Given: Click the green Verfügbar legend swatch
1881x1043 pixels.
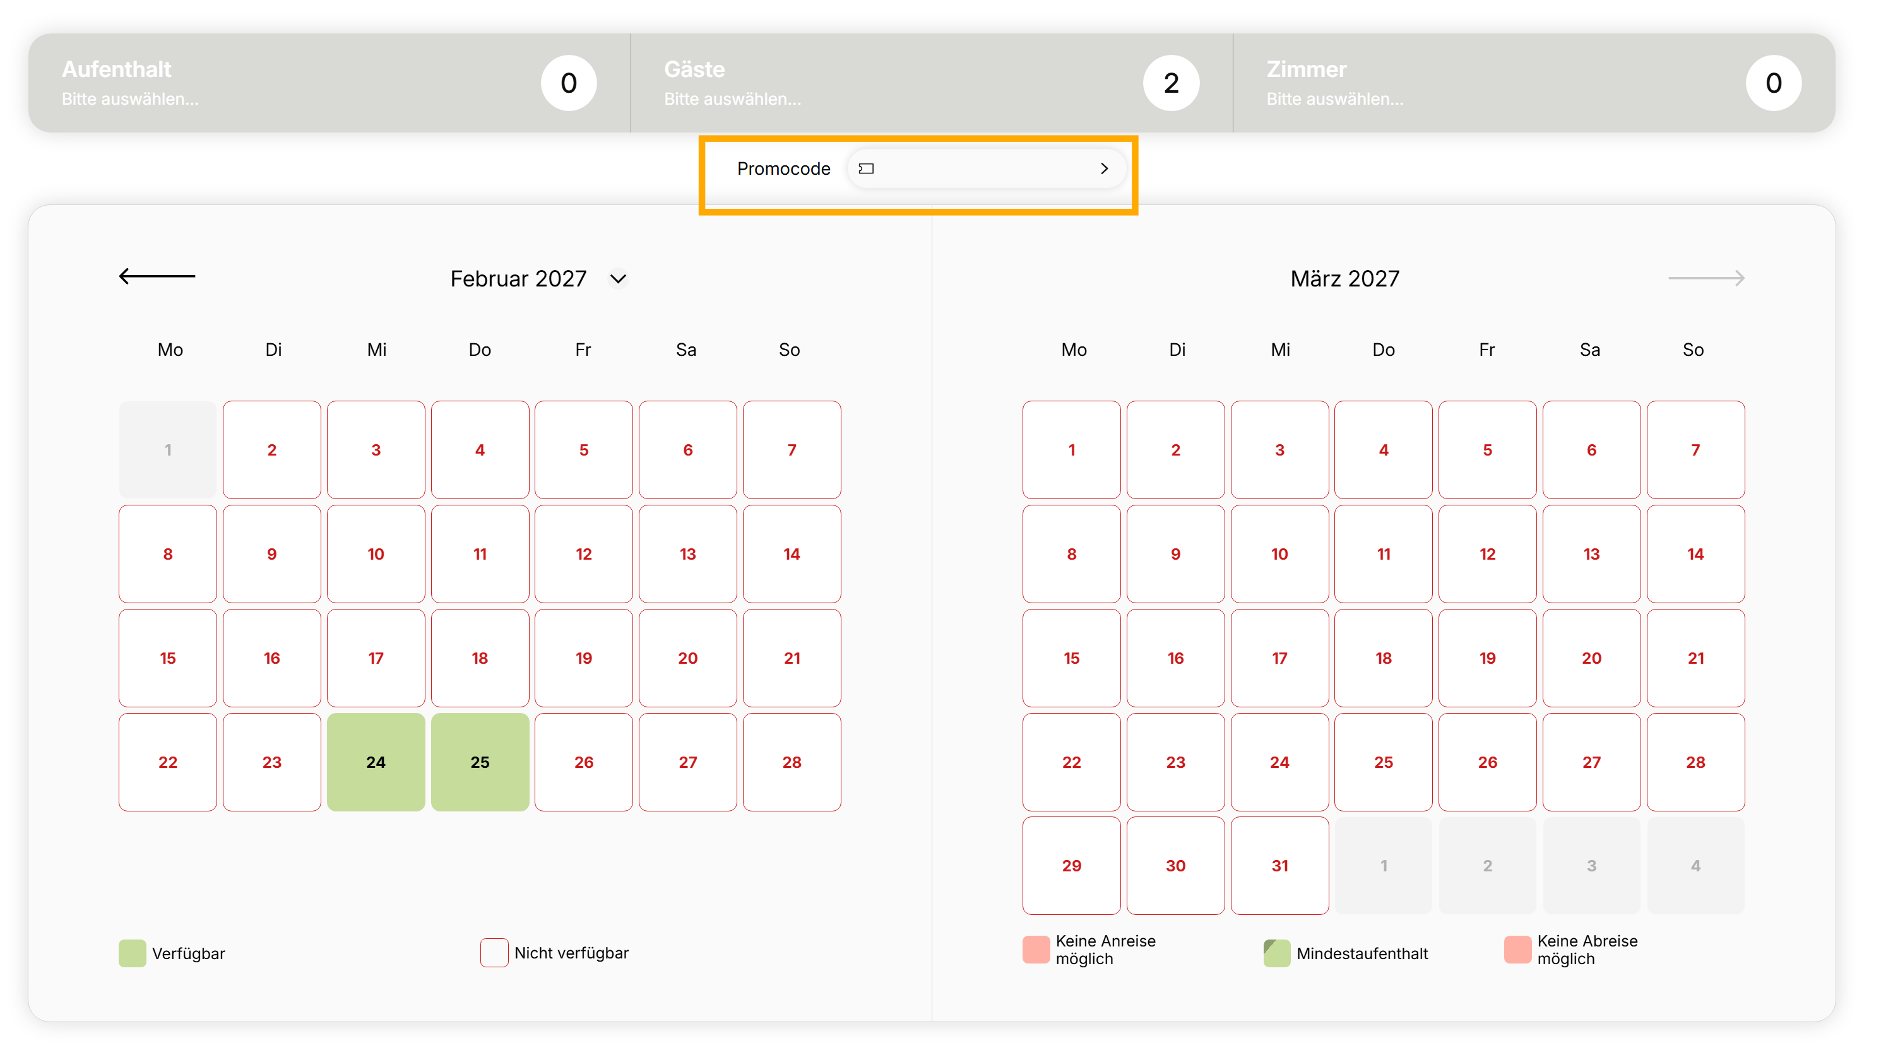Looking at the screenshot, I should tap(131, 953).
